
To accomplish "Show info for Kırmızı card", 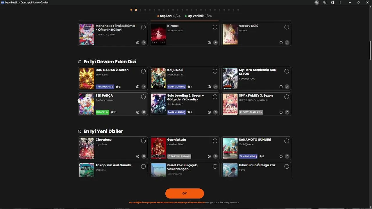I will click(x=209, y=43).
